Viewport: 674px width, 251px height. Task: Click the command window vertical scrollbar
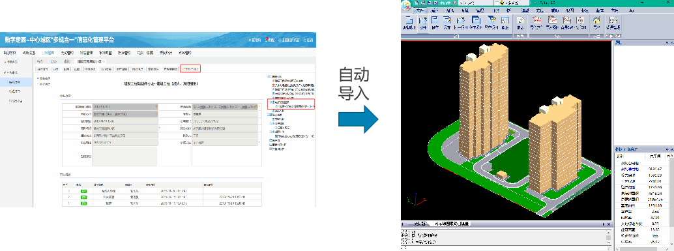click(609, 238)
